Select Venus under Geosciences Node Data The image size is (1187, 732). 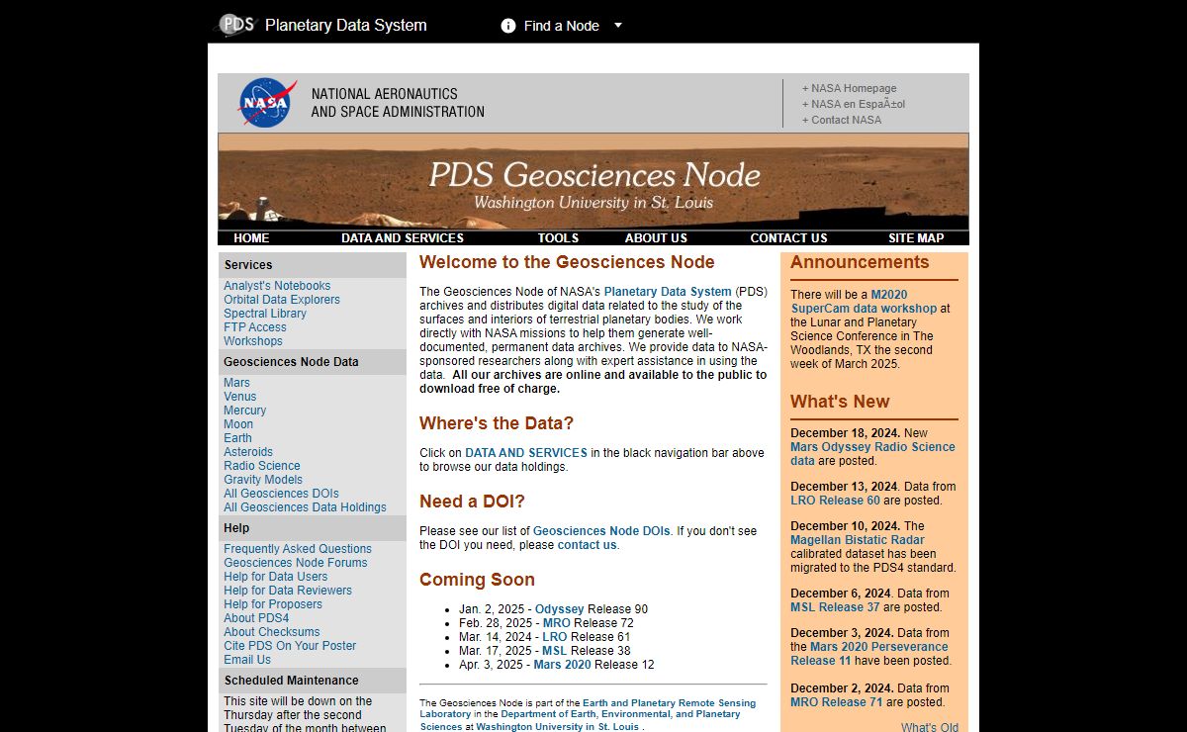click(x=239, y=397)
